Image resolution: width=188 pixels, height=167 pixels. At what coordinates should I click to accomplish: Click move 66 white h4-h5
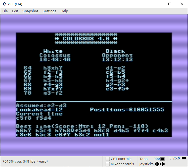pyautogui.click(x=53, y=76)
